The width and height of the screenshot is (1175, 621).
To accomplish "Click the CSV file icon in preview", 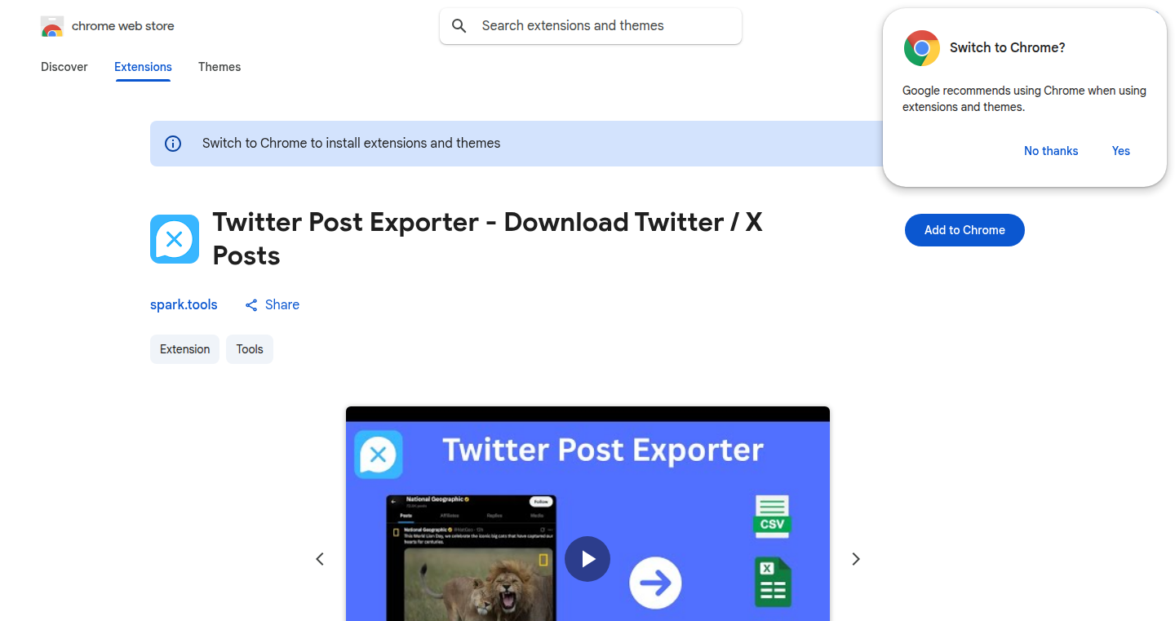I will [772, 517].
